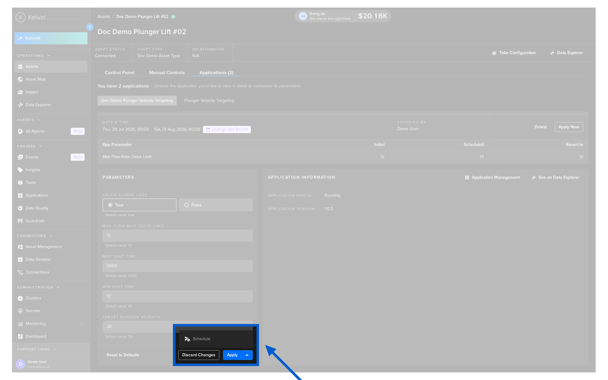Collapse the Agents section
The image size is (608, 380).
click(x=28, y=120)
